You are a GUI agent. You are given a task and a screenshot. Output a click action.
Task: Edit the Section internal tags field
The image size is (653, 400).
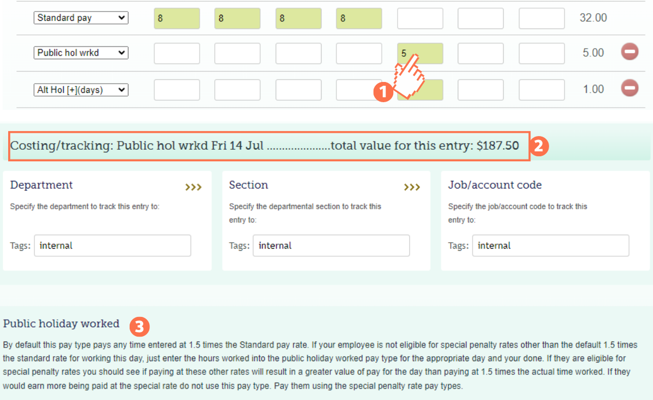(331, 245)
